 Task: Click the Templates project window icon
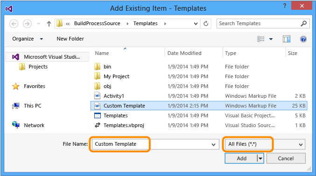click(x=98, y=115)
